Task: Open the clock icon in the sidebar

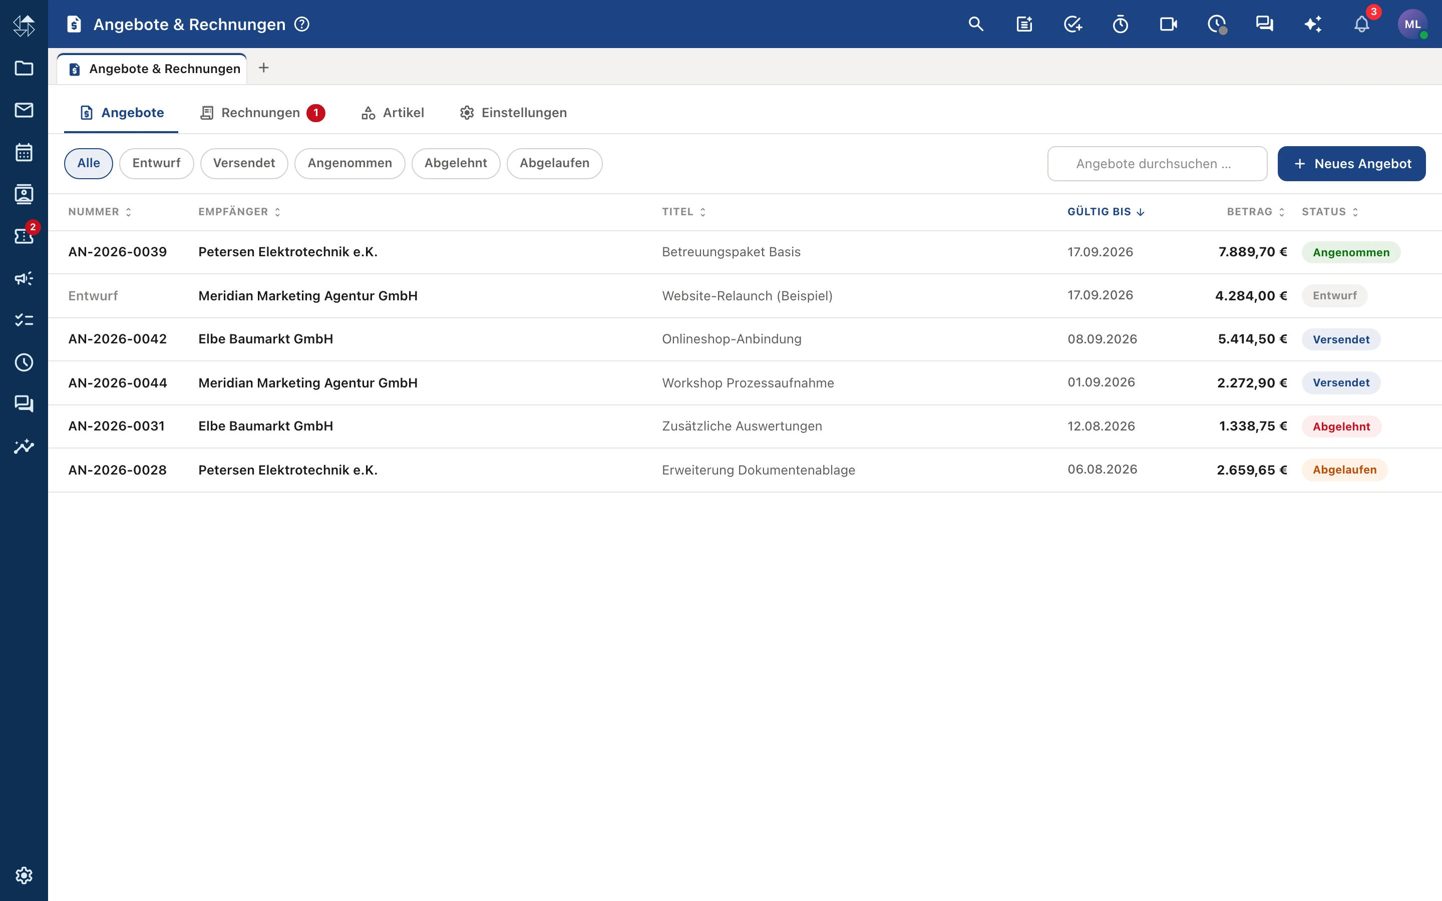Action: (24, 362)
